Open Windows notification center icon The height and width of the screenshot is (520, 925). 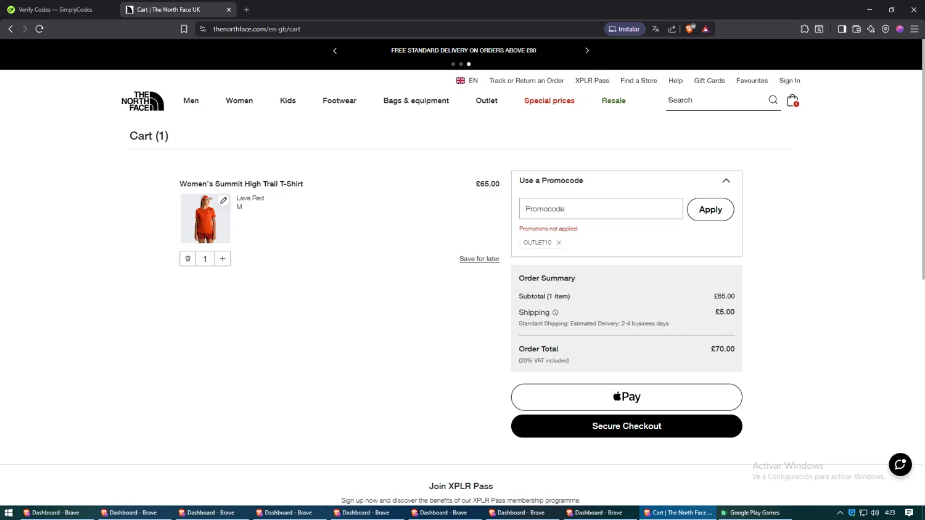(x=909, y=513)
